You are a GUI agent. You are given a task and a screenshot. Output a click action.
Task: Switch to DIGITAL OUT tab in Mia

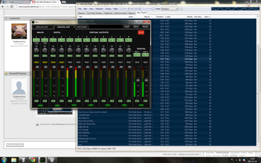coord(65,27)
